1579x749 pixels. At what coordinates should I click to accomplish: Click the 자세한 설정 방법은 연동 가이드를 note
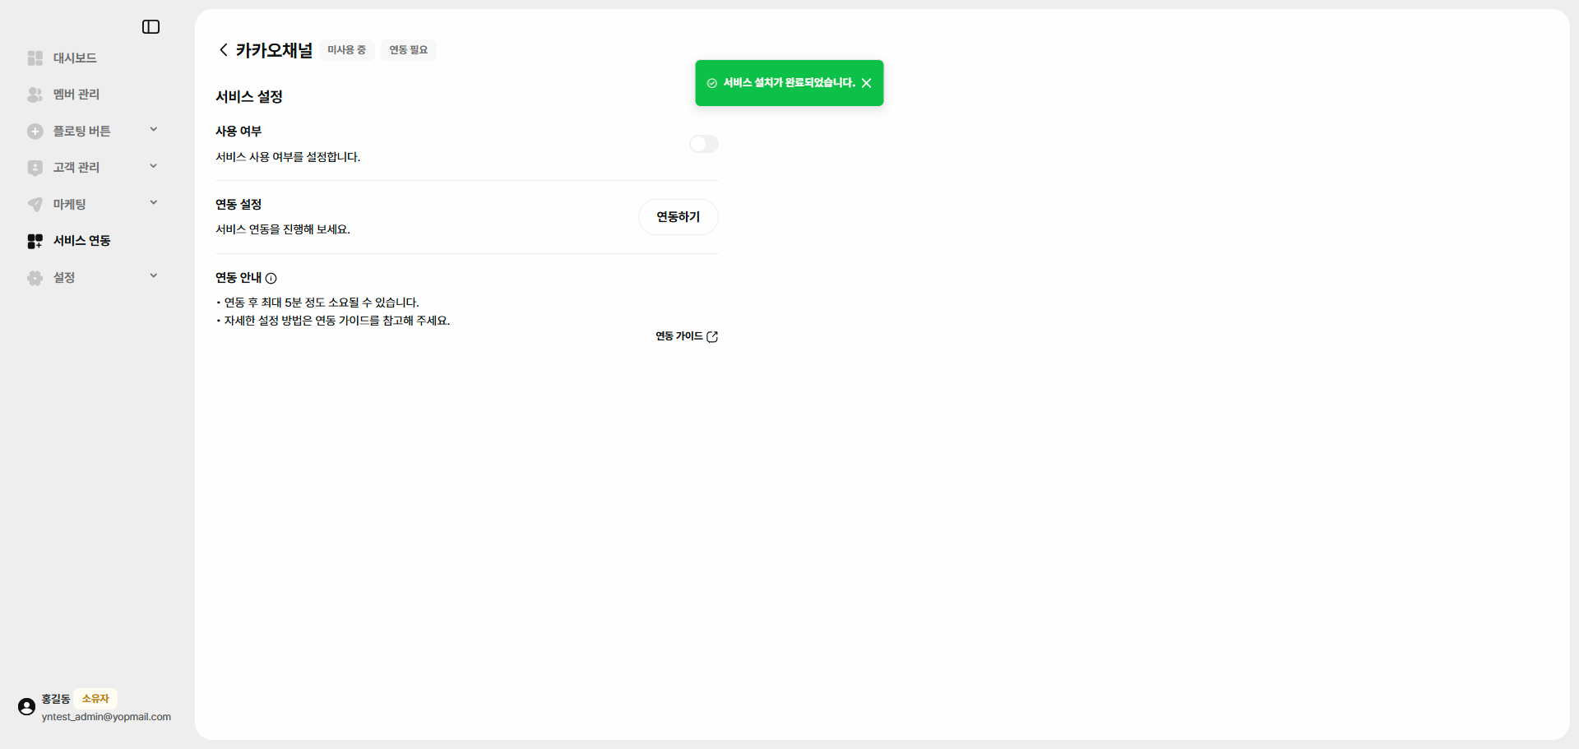pyautogui.click(x=337, y=321)
